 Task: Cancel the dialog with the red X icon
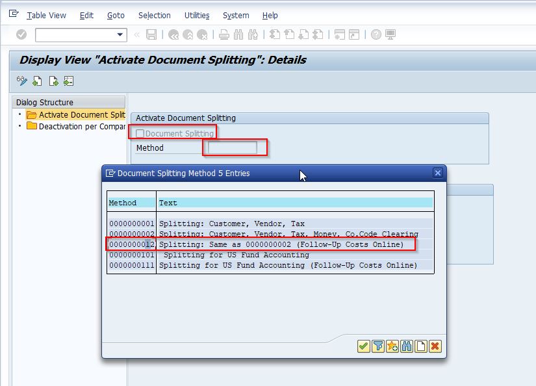pos(435,346)
